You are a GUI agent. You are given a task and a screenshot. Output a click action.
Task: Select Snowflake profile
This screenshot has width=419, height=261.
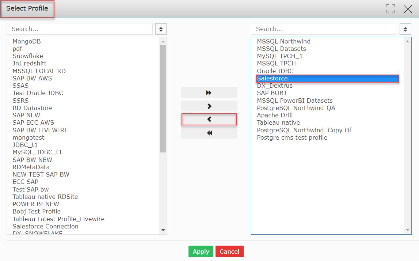click(x=28, y=56)
